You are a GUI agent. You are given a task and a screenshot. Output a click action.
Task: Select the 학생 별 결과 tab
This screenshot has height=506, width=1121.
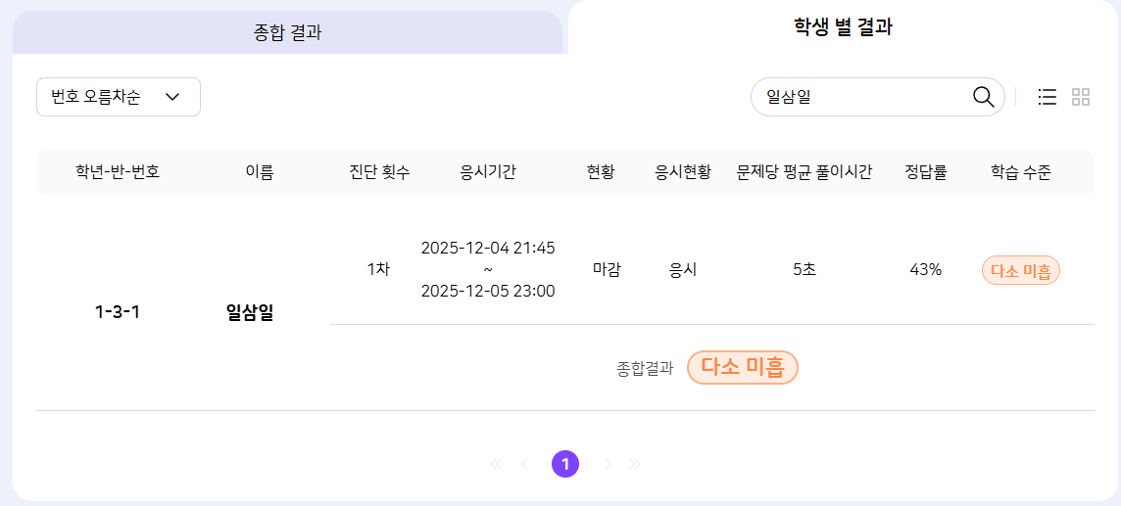[842, 27]
